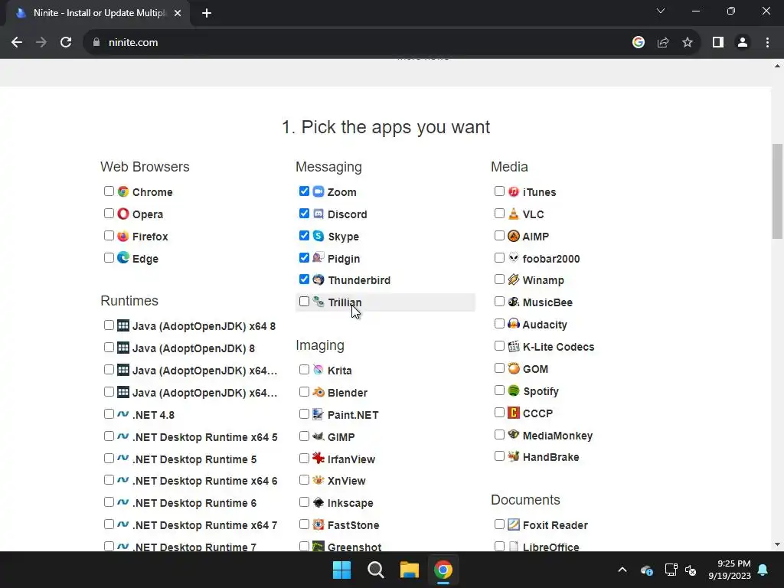Close the Ninite tab
The image size is (784, 588).
pyautogui.click(x=178, y=14)
